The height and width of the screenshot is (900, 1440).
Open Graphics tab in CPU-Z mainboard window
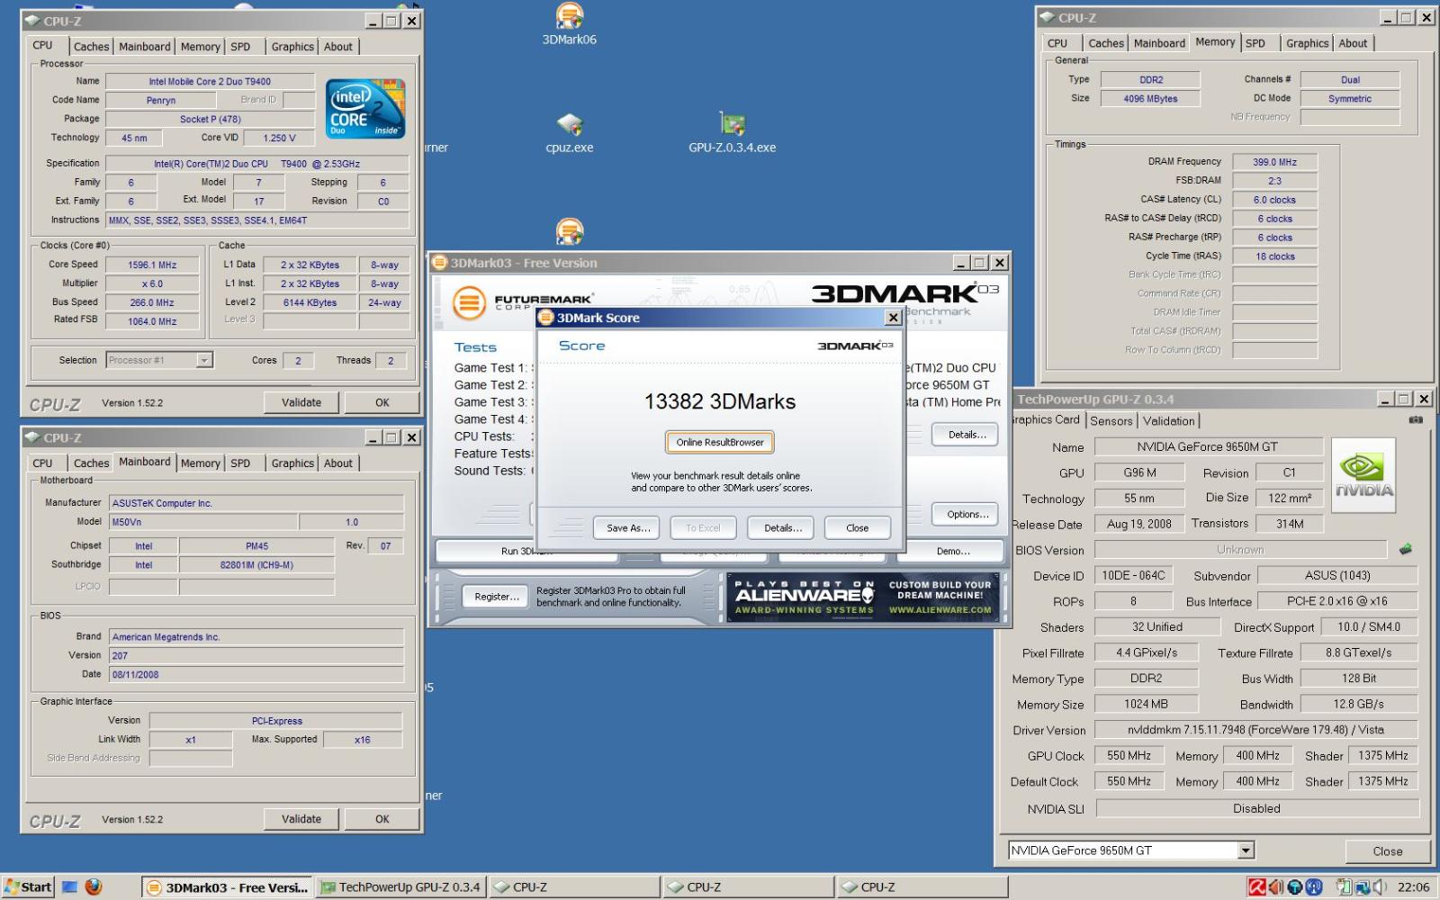292,463
